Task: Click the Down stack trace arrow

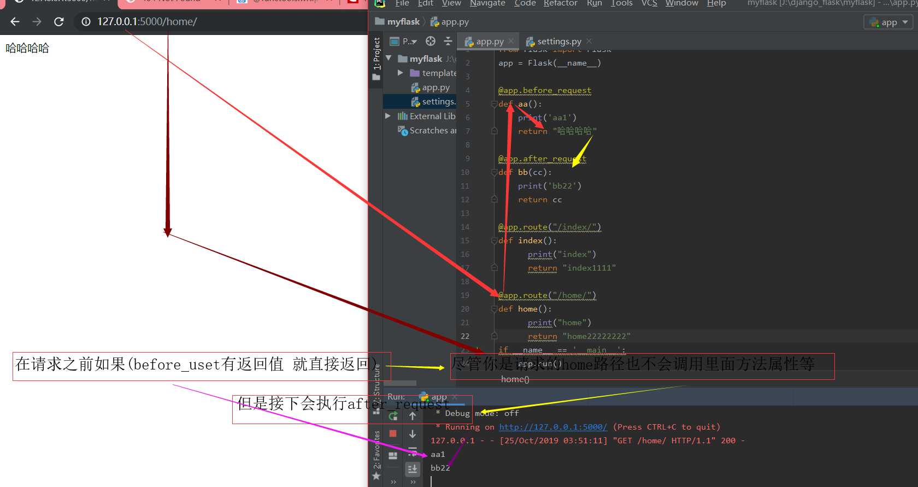Action: [x=413, y=434]
